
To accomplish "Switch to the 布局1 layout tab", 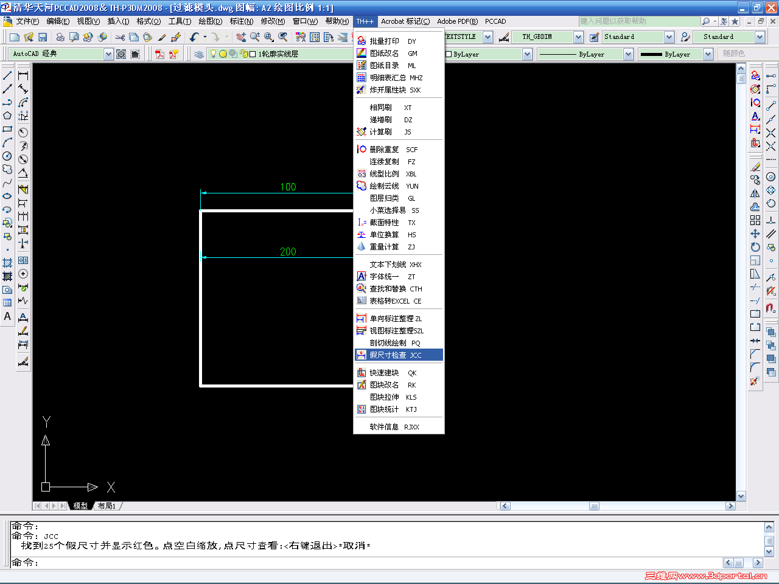I will (107, 506).
